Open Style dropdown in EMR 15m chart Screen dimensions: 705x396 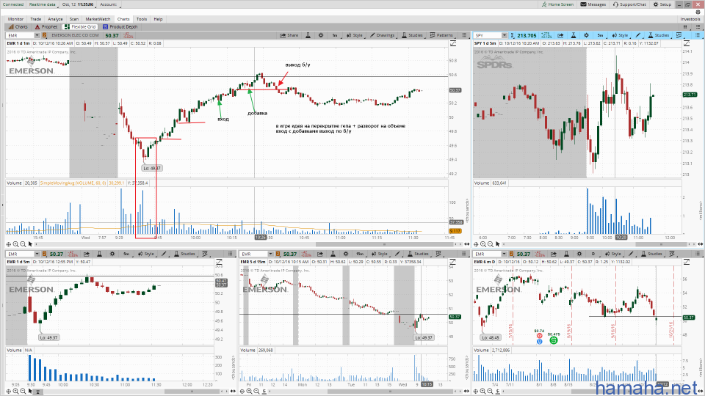pyautogui.click(x=380, y=254)
